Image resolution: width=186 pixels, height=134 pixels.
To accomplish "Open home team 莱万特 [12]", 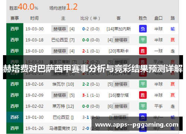I will (63, 106).
